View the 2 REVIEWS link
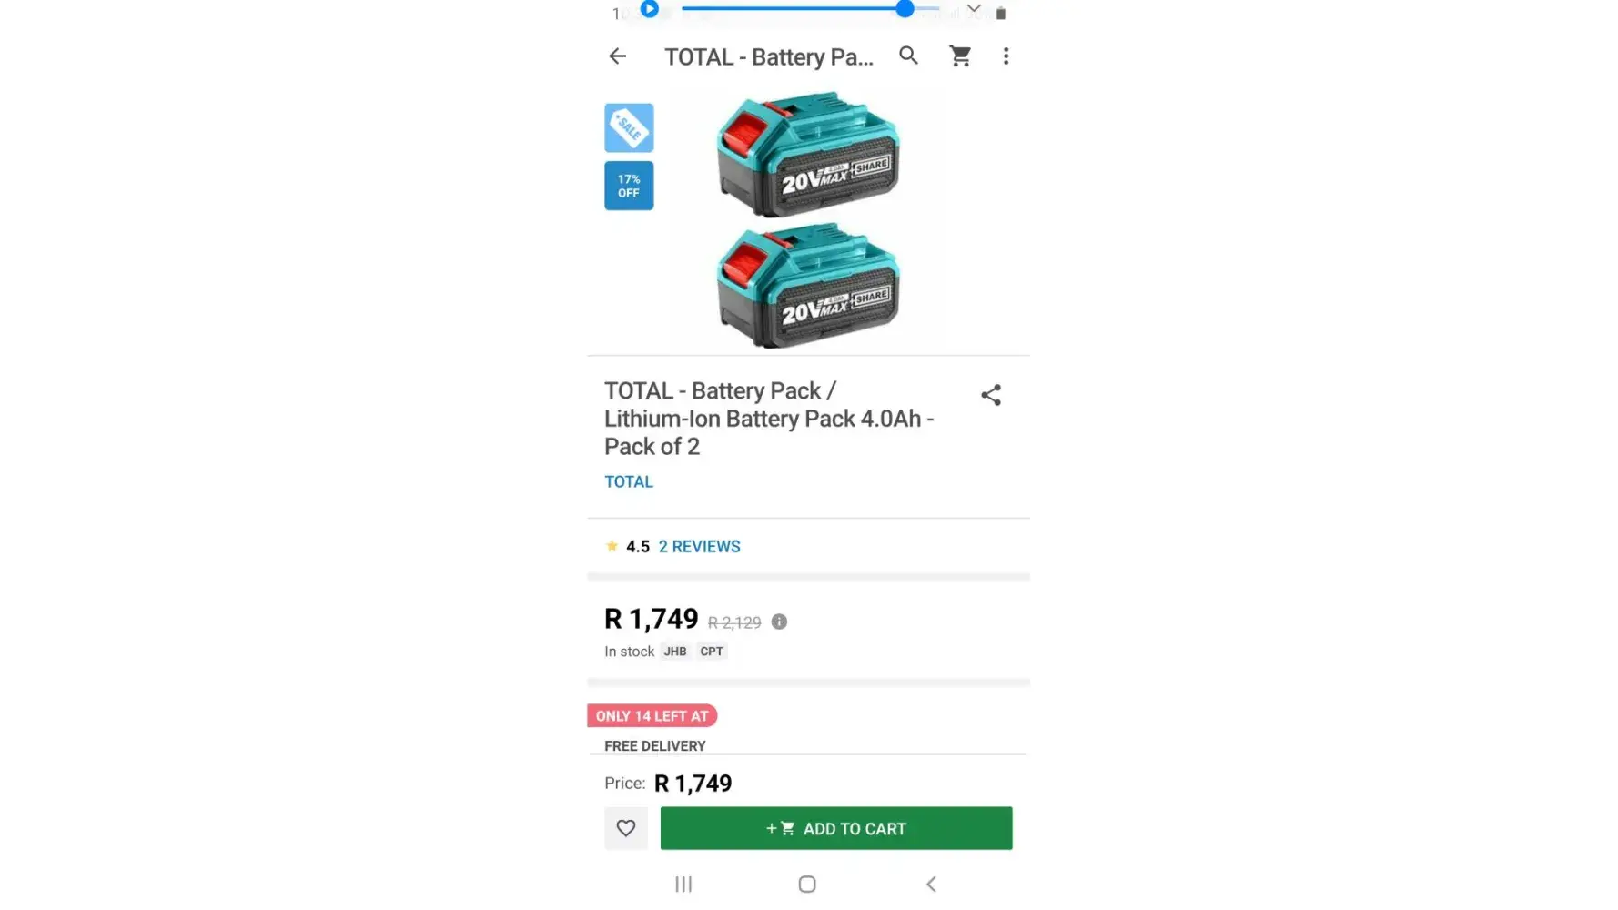Image resolution: width=1618 pixels, height=910 pixels. (x=699, y=547)
